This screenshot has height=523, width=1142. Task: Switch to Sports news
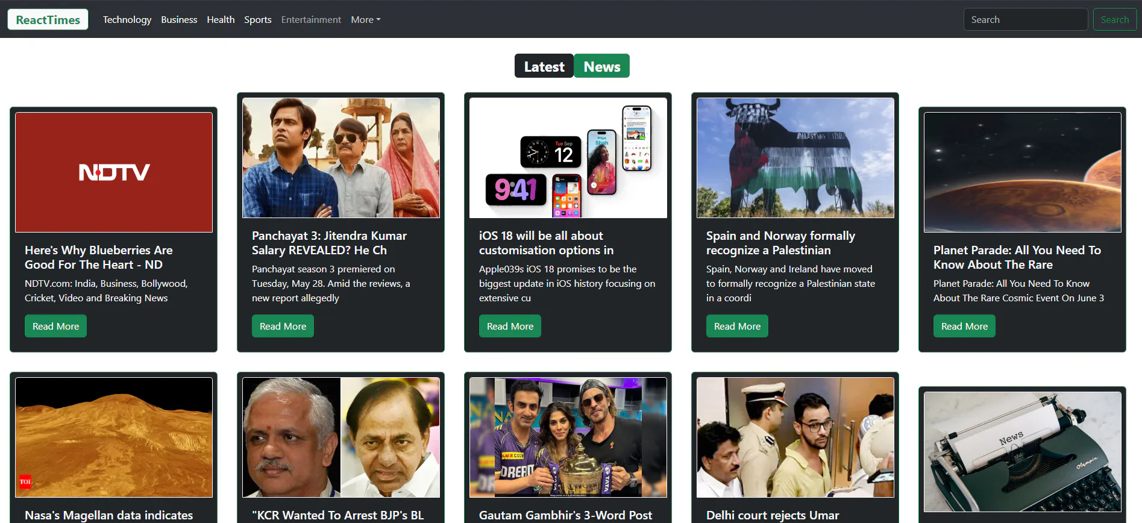tap(258, 19)
